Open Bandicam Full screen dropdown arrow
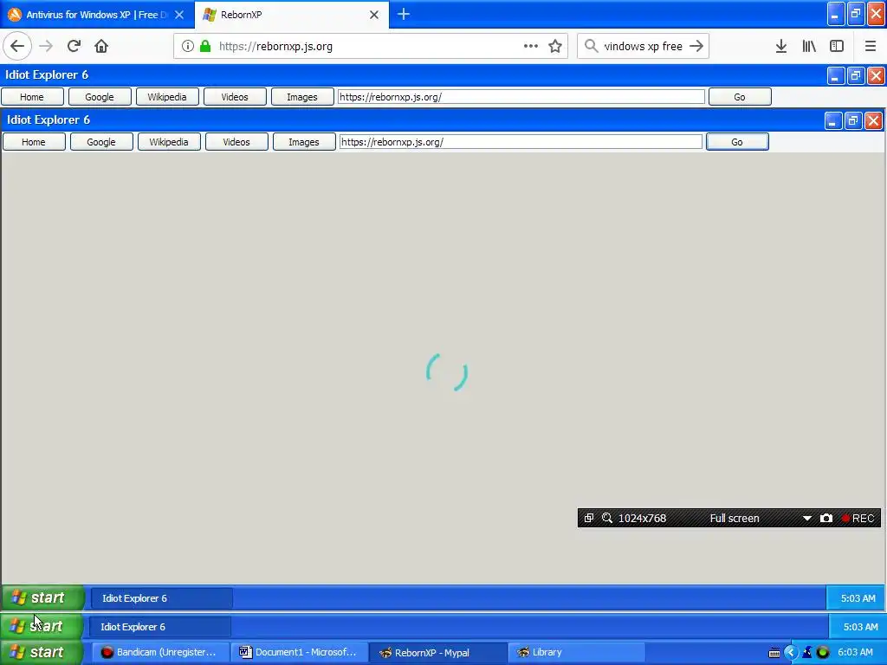887x665 pixels. 807,518
